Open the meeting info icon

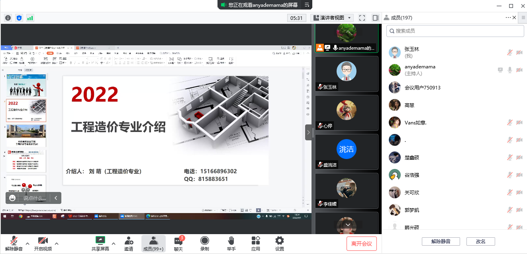pos(8,18)
